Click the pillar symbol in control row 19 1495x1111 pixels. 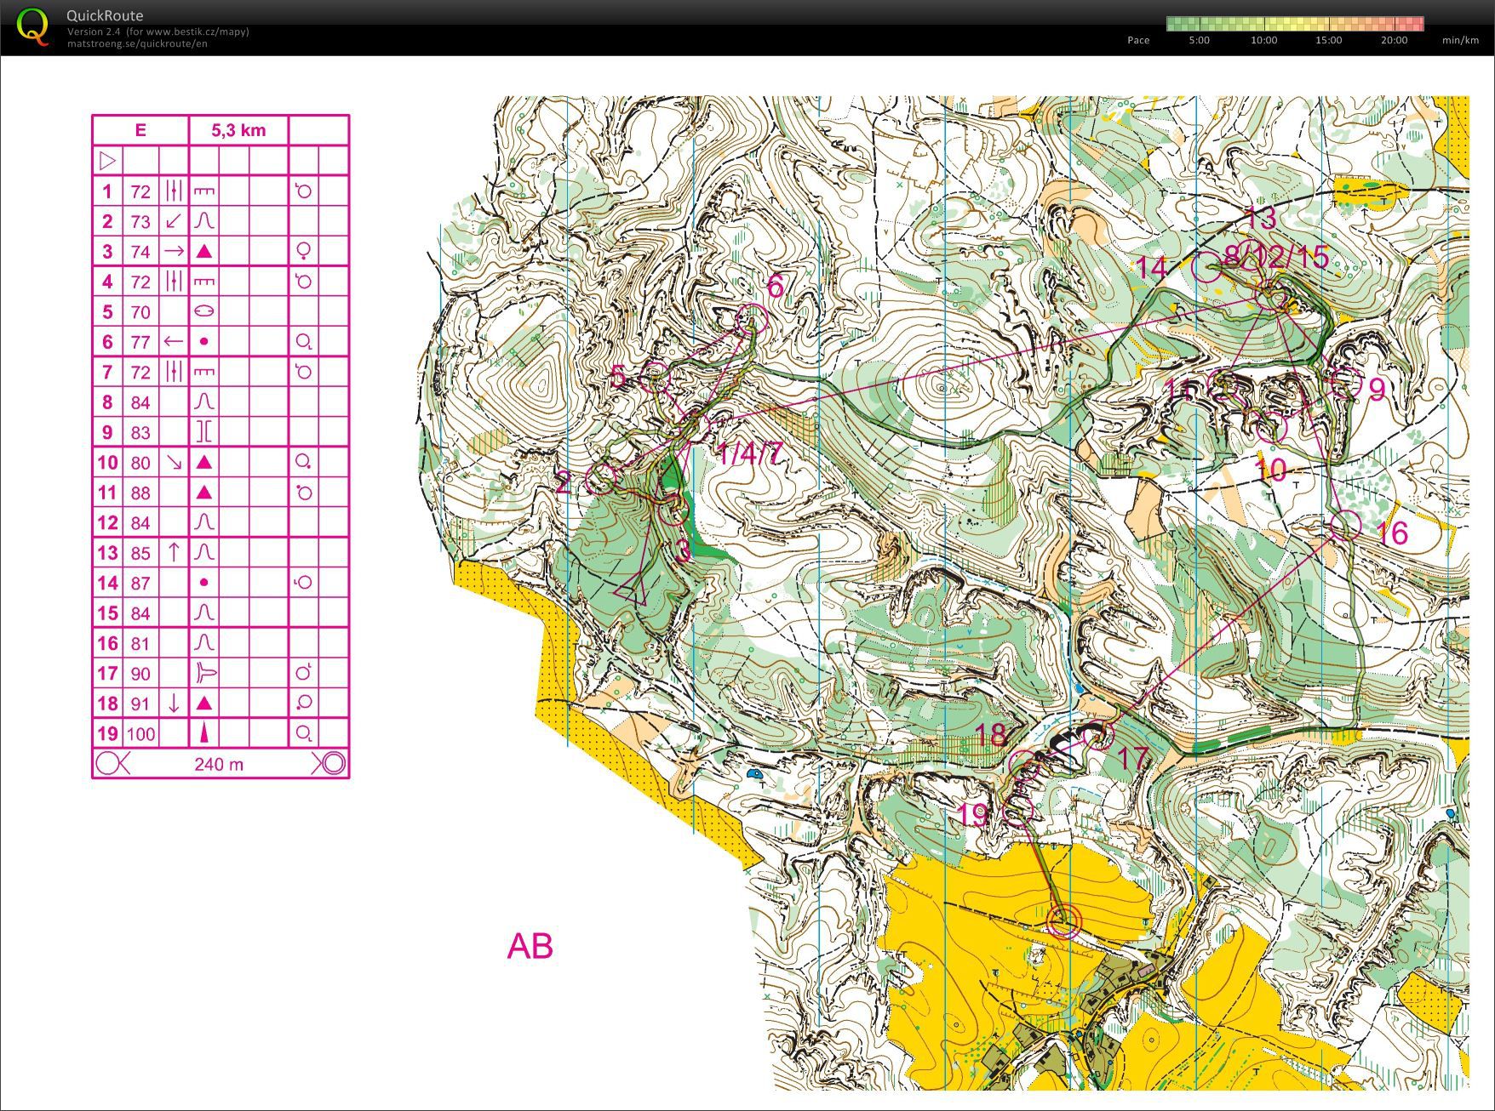pos(203,732)
